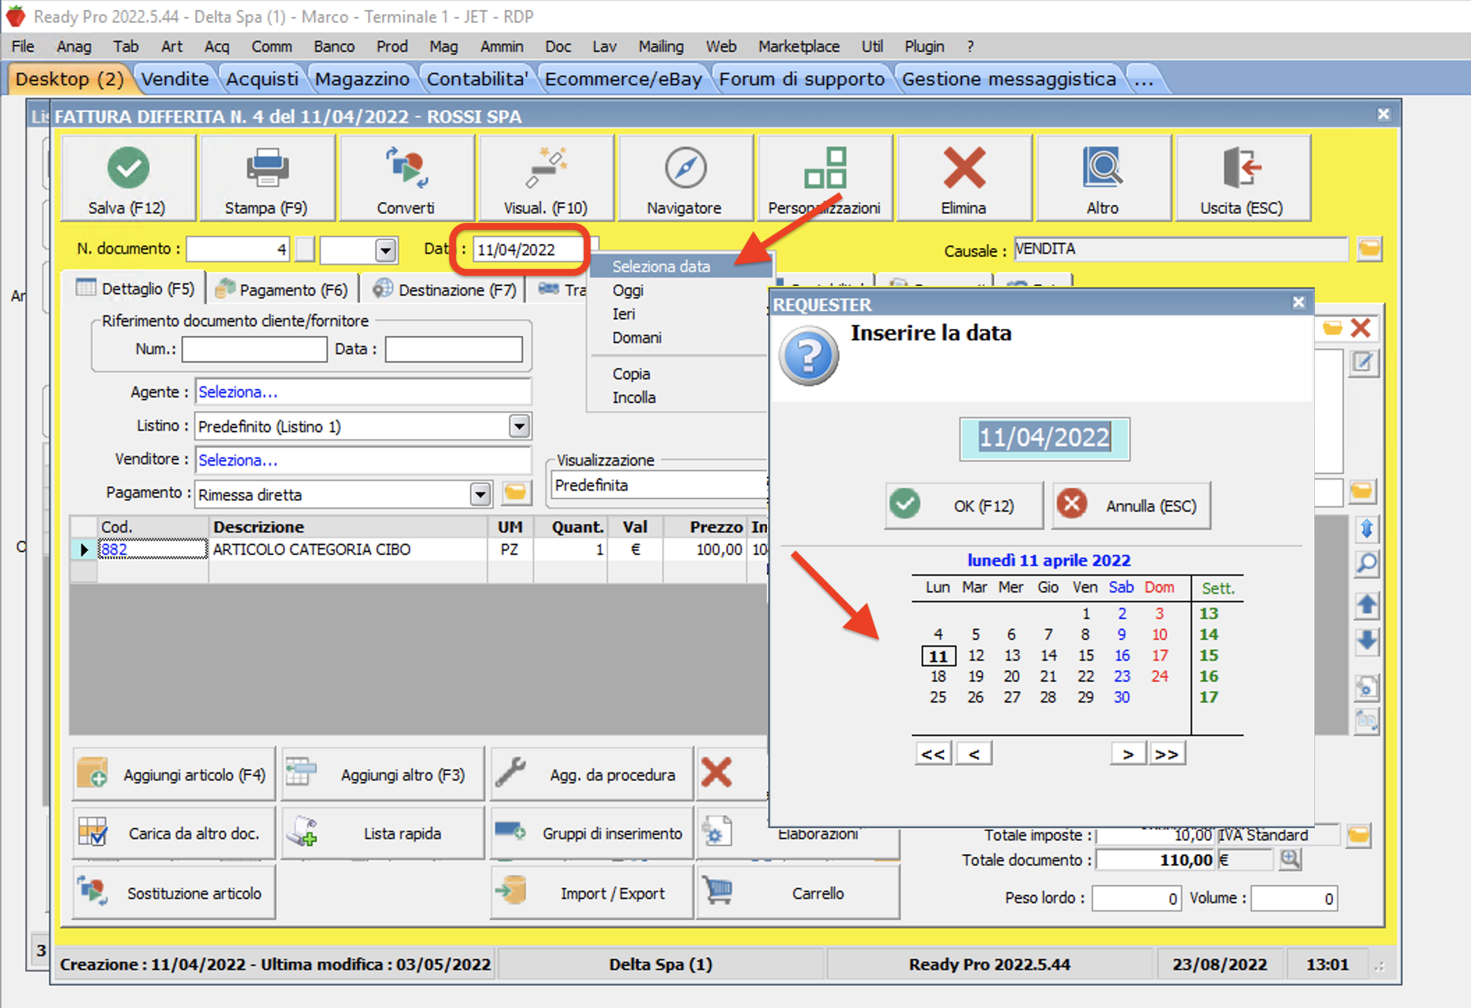Screen dimensions: 1471x1008
Task: Click magnifier search icon on right sidebar
Action: coord(1366,564)
